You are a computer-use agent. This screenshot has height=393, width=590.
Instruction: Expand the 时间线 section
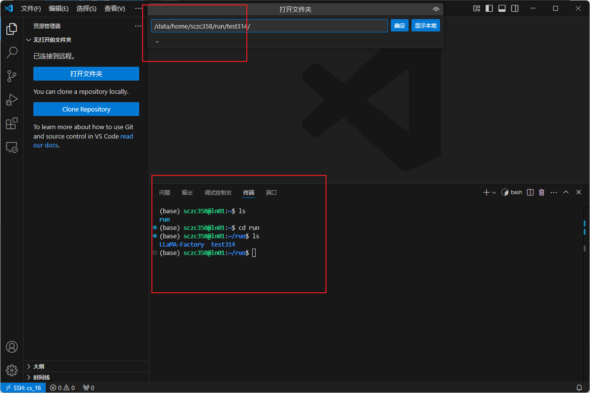pos(86,377)
